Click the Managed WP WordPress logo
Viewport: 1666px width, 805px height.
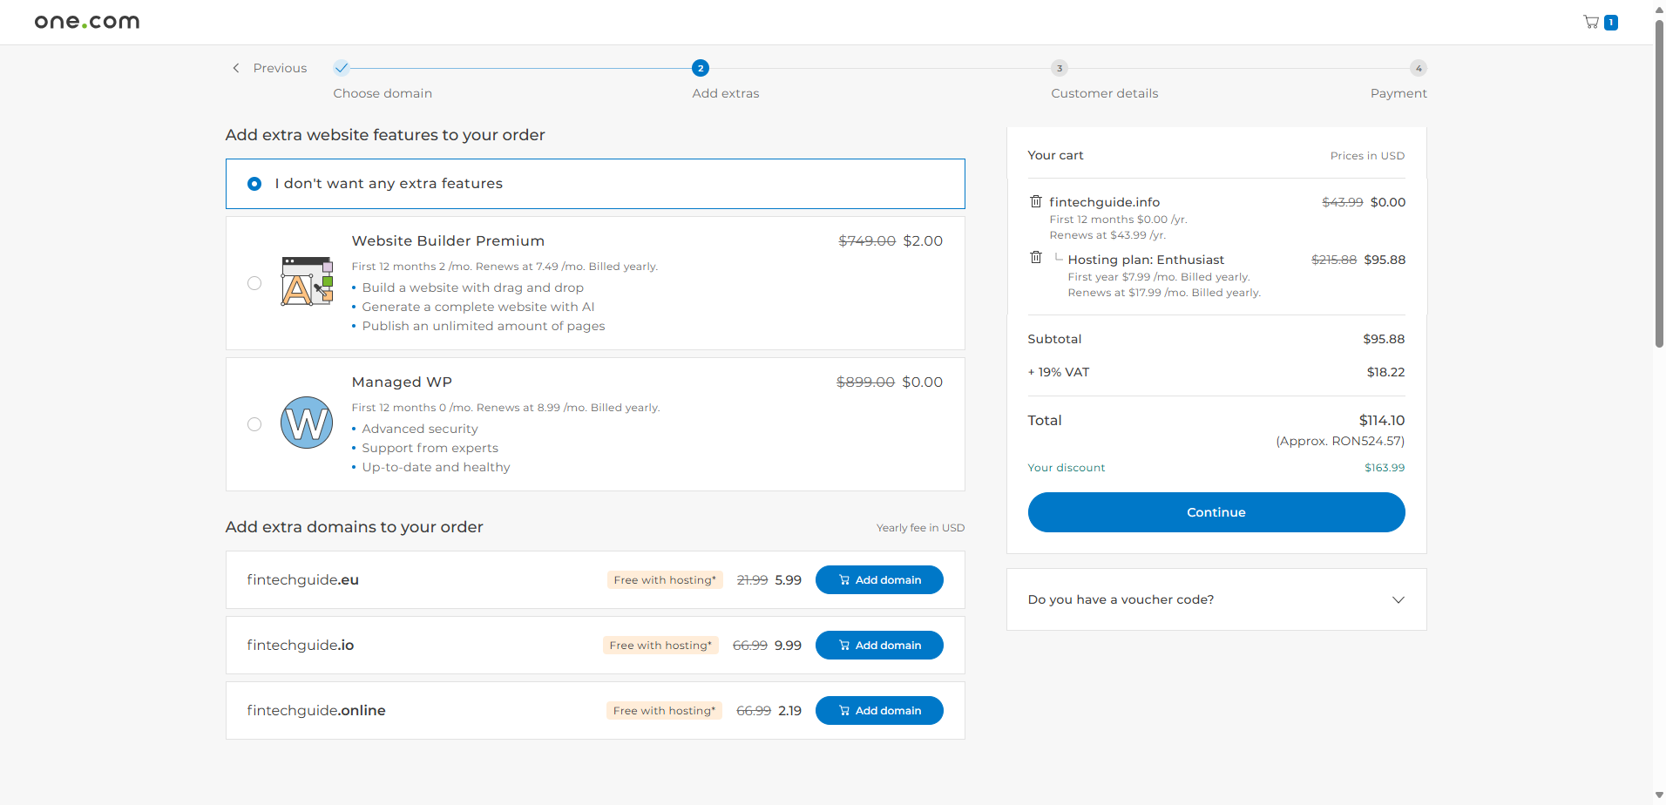(x=307, y=423)
